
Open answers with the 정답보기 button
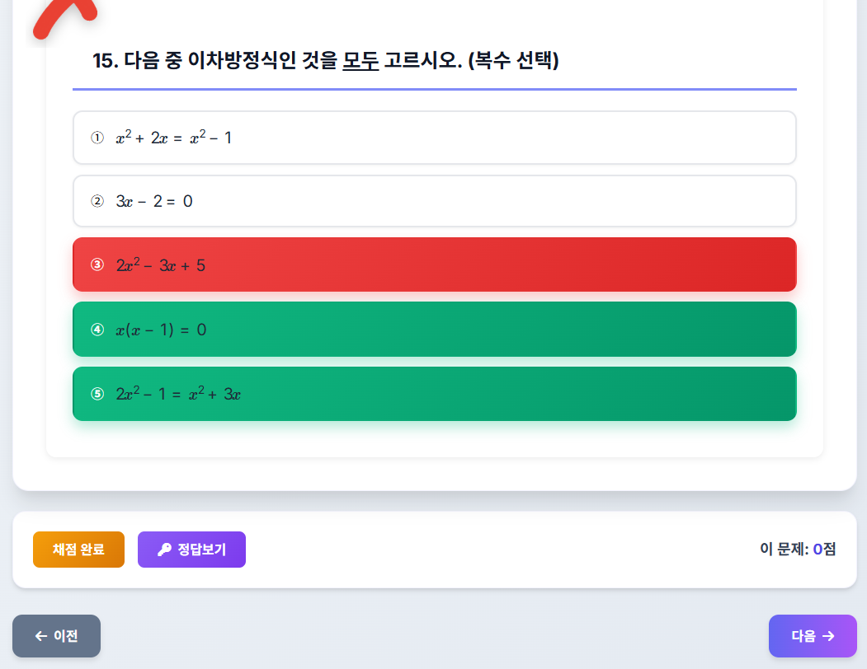coord(191,550)
